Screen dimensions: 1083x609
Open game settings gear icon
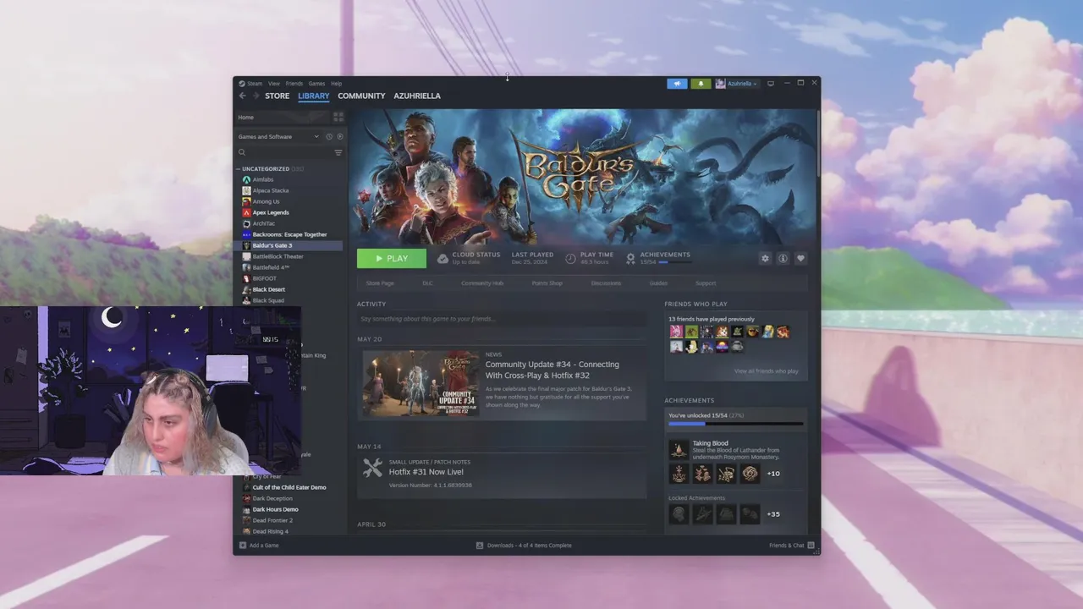tap(765, 259)
